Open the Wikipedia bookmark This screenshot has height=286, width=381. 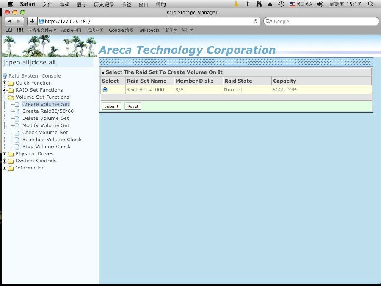click(x=149, y=30)
